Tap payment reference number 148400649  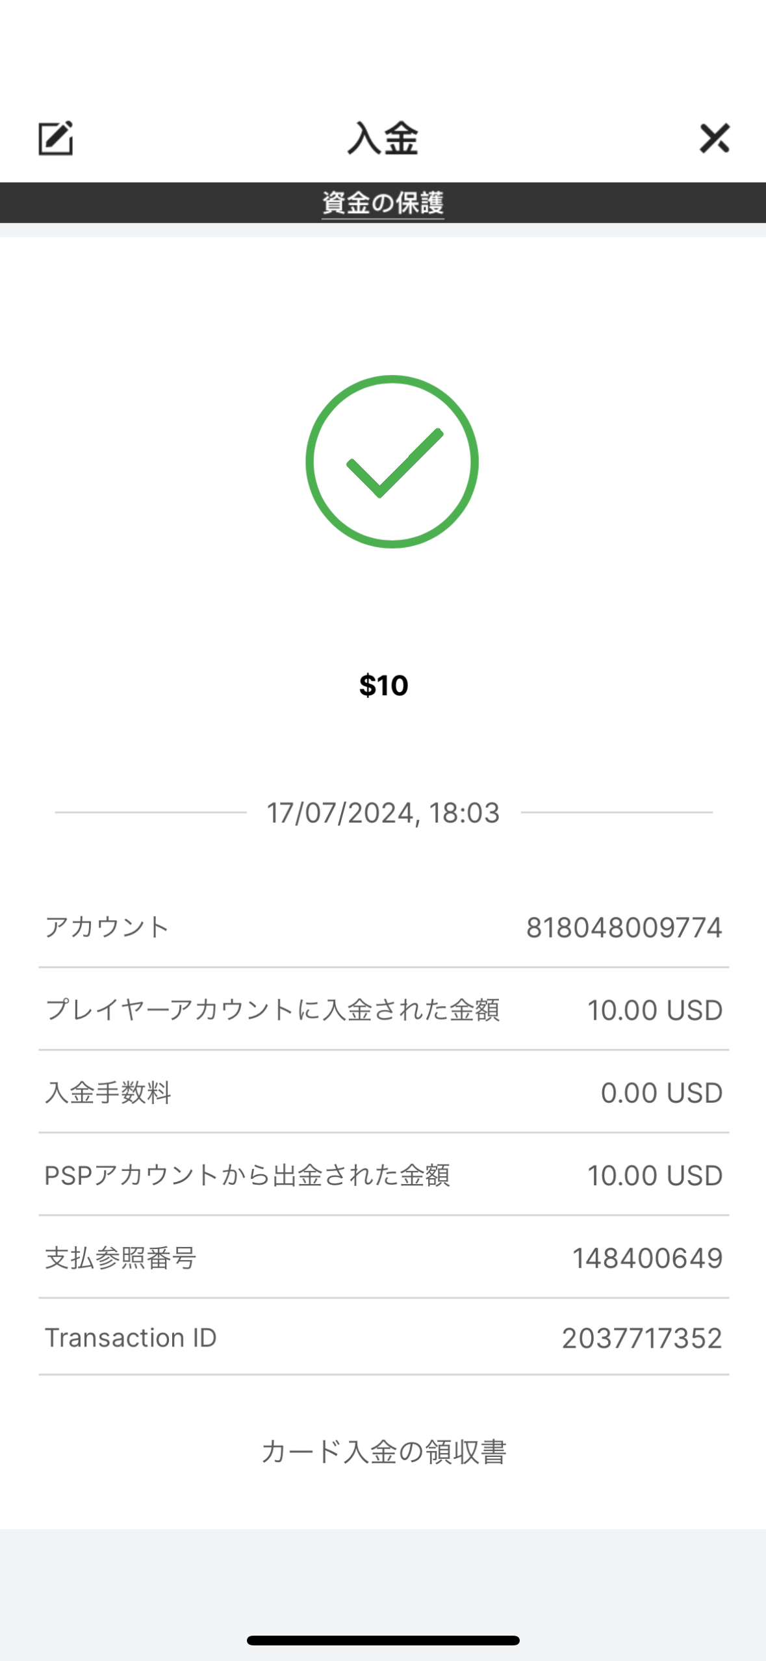[x=647, y=1258]
